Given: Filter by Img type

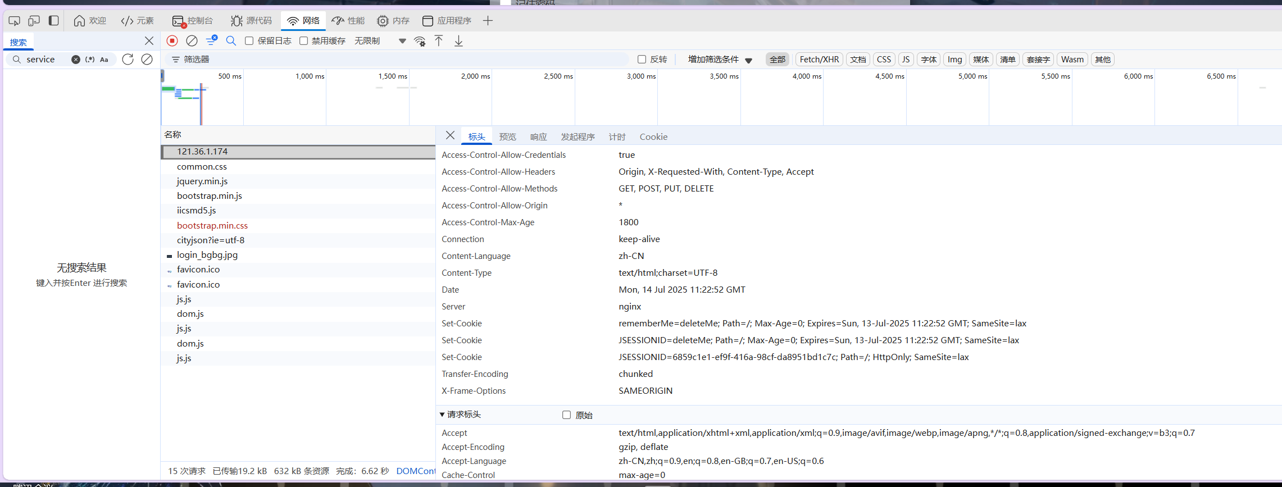Looking at the screenshot, I should tap(954, 60).
